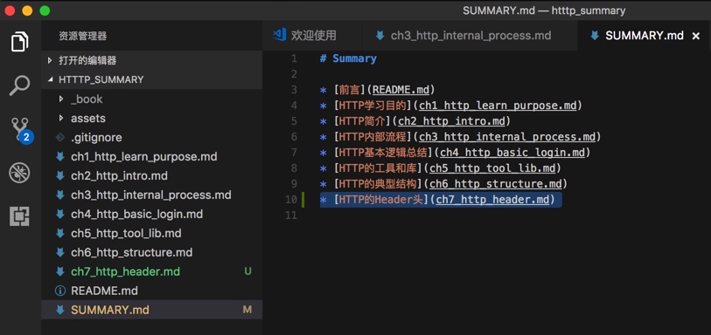Image resolution: width=711 pixels, height=335 pixels.
Task: Open ch6_http_structure.md from file tree
Action: [152, 252]
